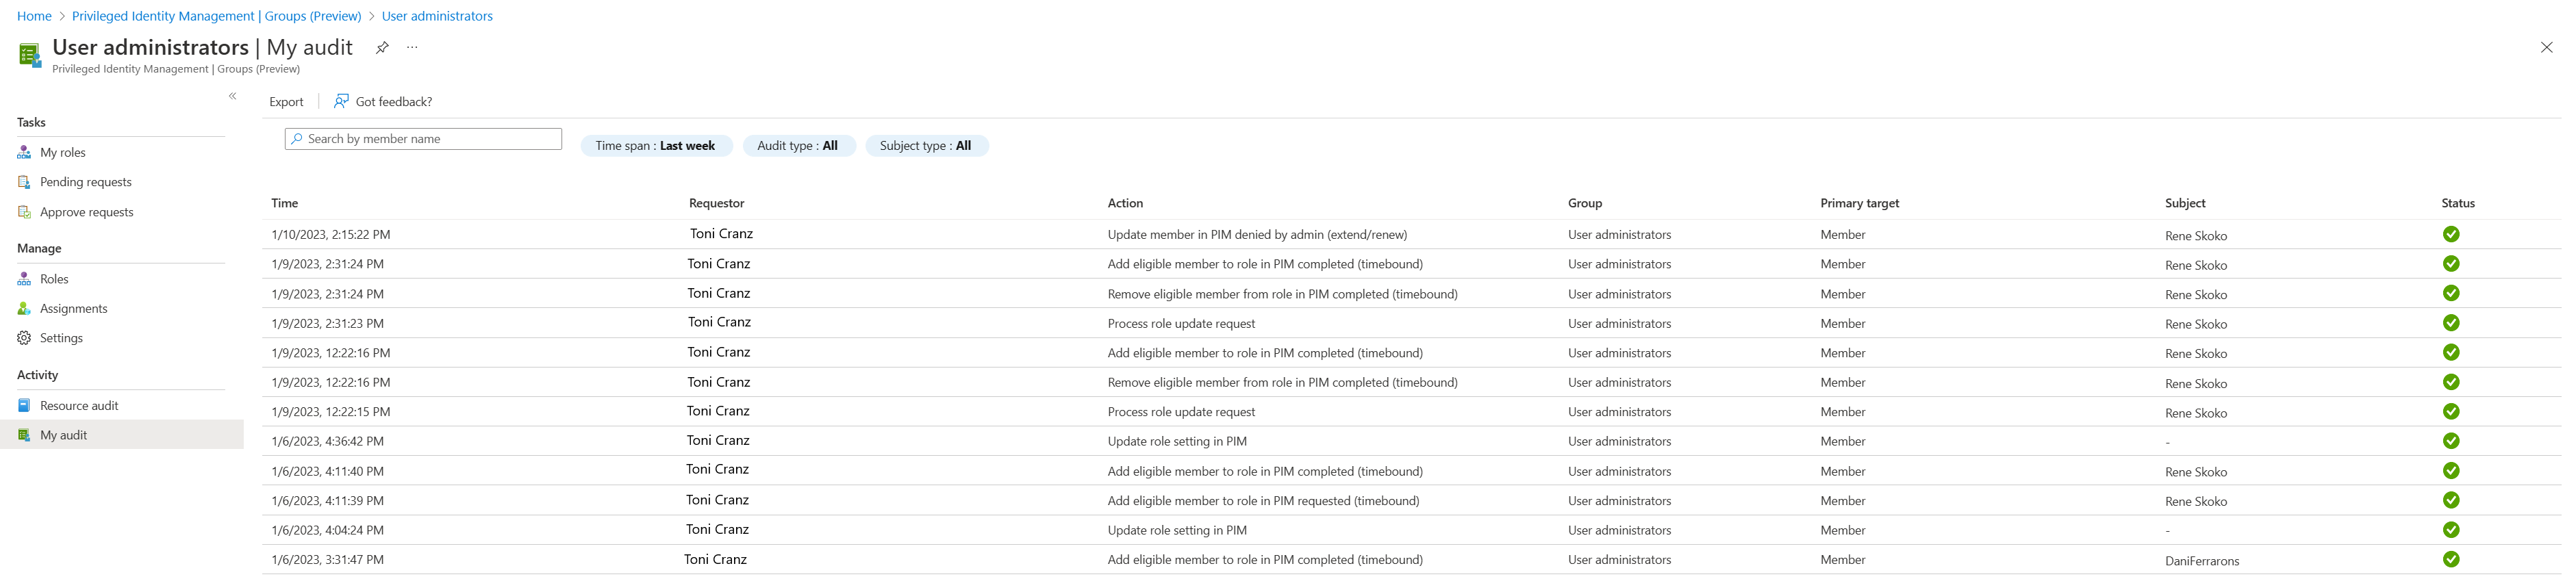
Task: Open the Pending requests page
Action: pyautogui.click(x=85, y=182)
